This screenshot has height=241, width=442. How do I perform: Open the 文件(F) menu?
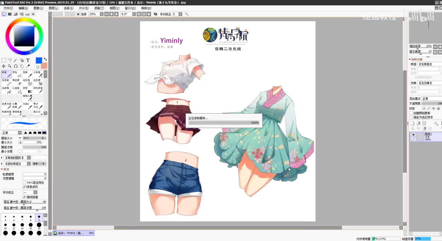[8, 8]
